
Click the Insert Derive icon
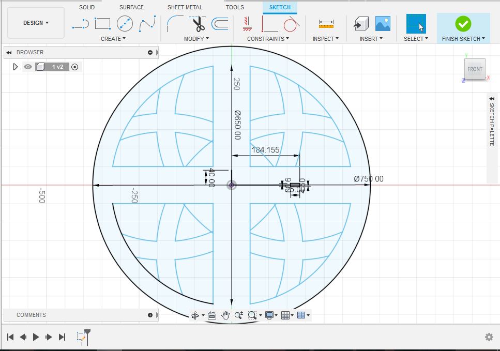(361, 24)
